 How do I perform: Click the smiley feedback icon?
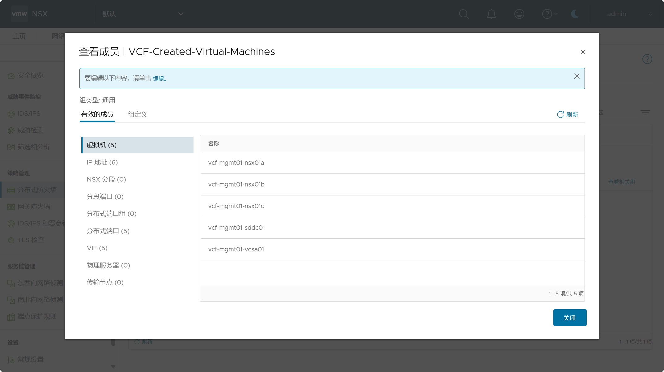coord(519,14)
